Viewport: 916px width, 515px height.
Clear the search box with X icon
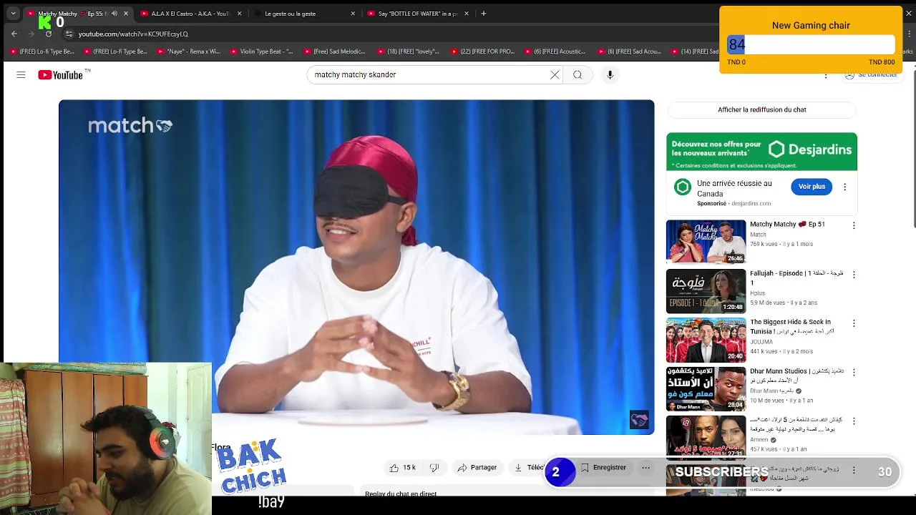(555, 74)
